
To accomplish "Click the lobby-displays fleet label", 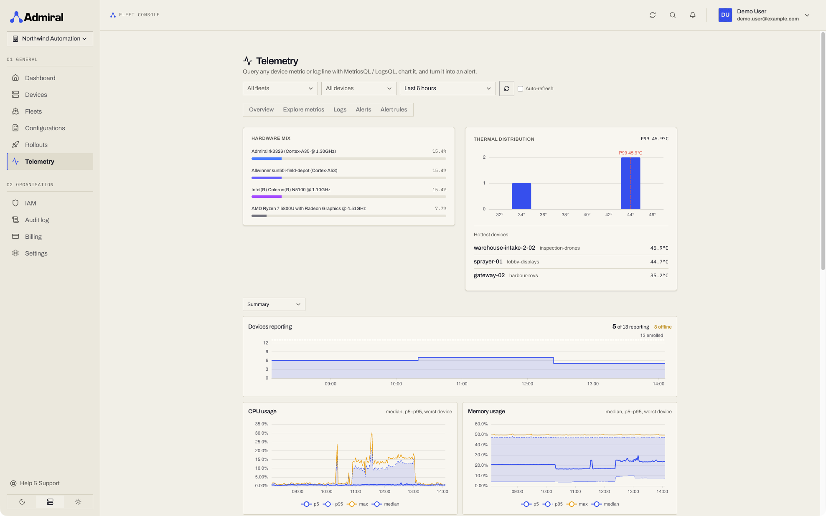I will (x=523, y=262).
